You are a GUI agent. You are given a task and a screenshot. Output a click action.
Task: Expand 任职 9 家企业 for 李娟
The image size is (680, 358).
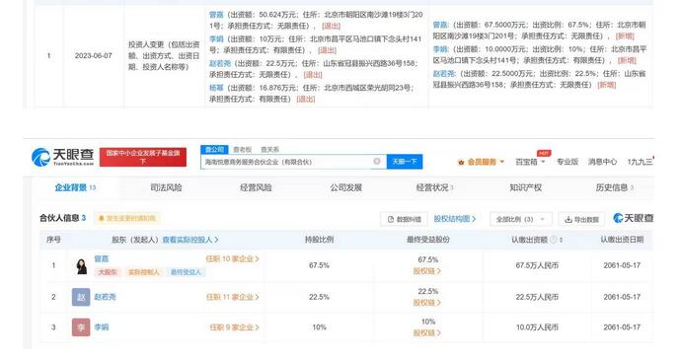[x=234, y=327]
